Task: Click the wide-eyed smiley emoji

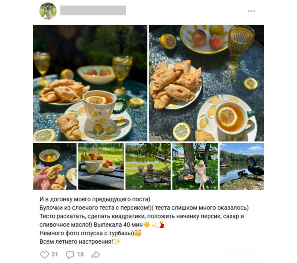Action: [x=138, y=233]
